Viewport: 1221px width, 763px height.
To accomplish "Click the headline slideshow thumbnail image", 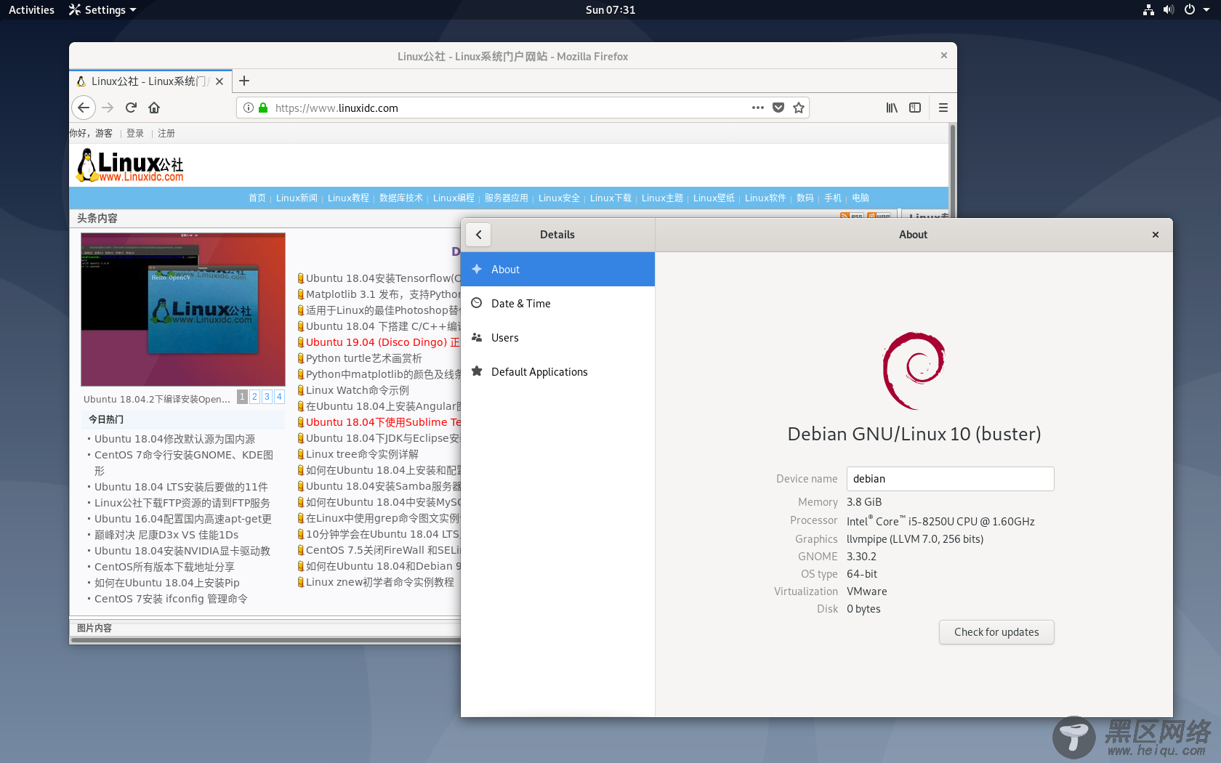I will [183, 310].
